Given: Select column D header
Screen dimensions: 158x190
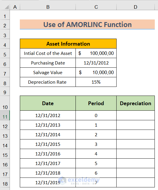Looking at the screenshot, I should pyautogui.click(x=136, y=7).
